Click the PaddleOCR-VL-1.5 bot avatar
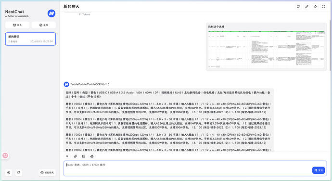Screen dimensions: 332x181 click(x=66, y=84)
